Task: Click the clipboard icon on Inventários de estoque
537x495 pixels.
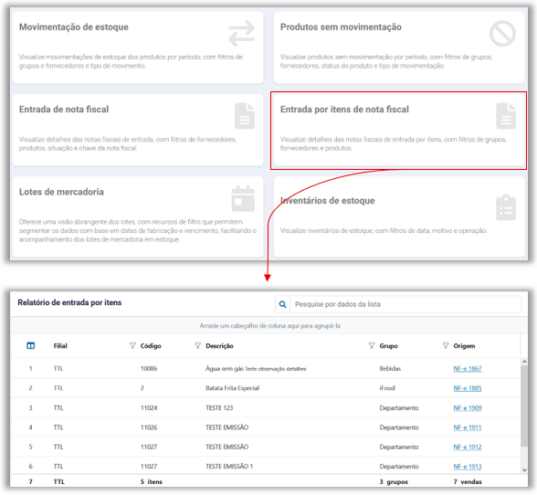Action: tap(506, 207)
